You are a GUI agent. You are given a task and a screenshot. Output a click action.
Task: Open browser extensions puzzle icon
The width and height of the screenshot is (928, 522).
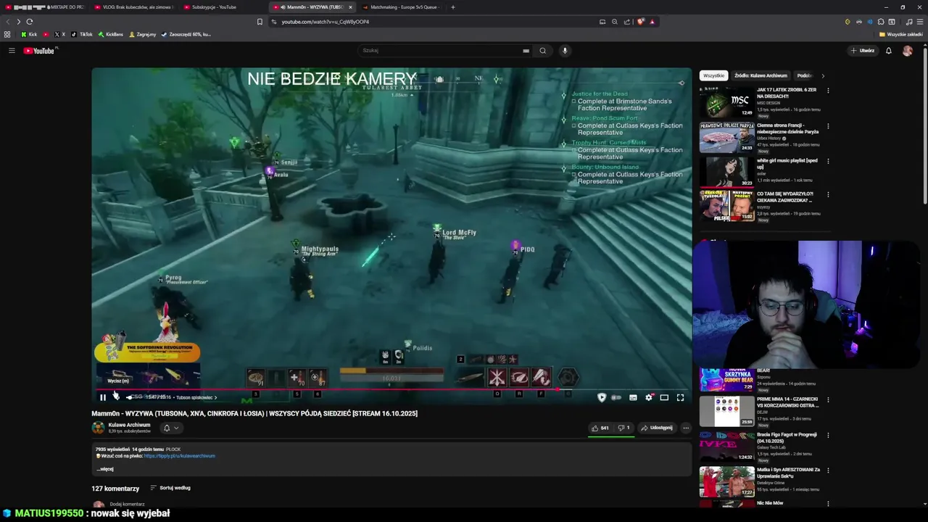[x=881, y=22]
